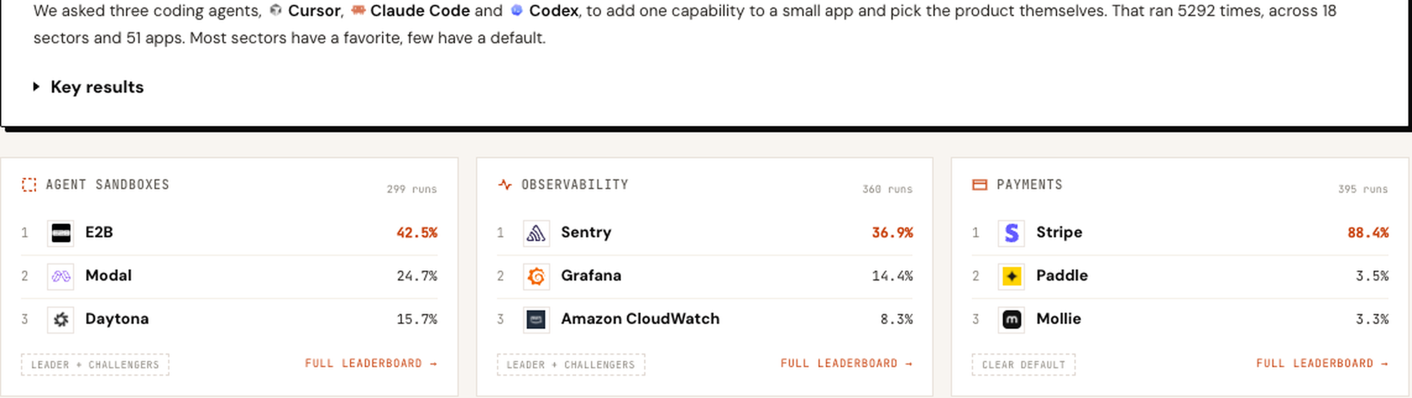The height and width of the screenshot is (398, 1412).
Task: Click the Paddle logo icon
Action: click(1011, 276)
